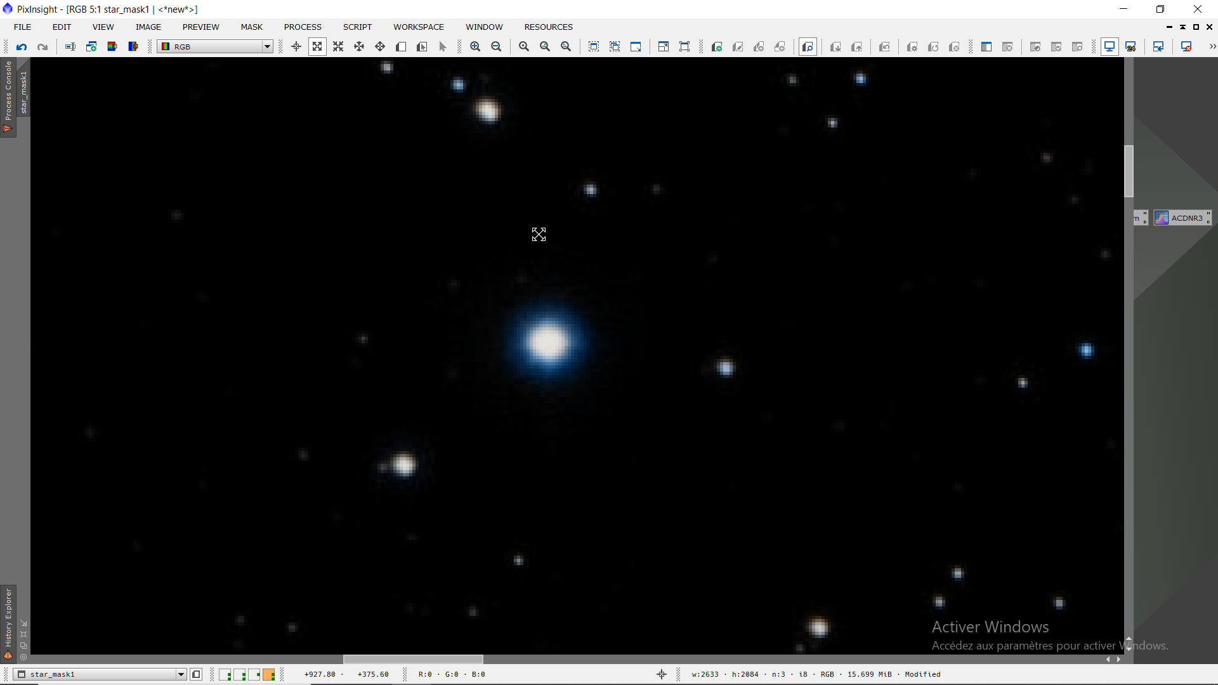
Task: Open the SCRIPT menu
Action: tap(357, 27)
